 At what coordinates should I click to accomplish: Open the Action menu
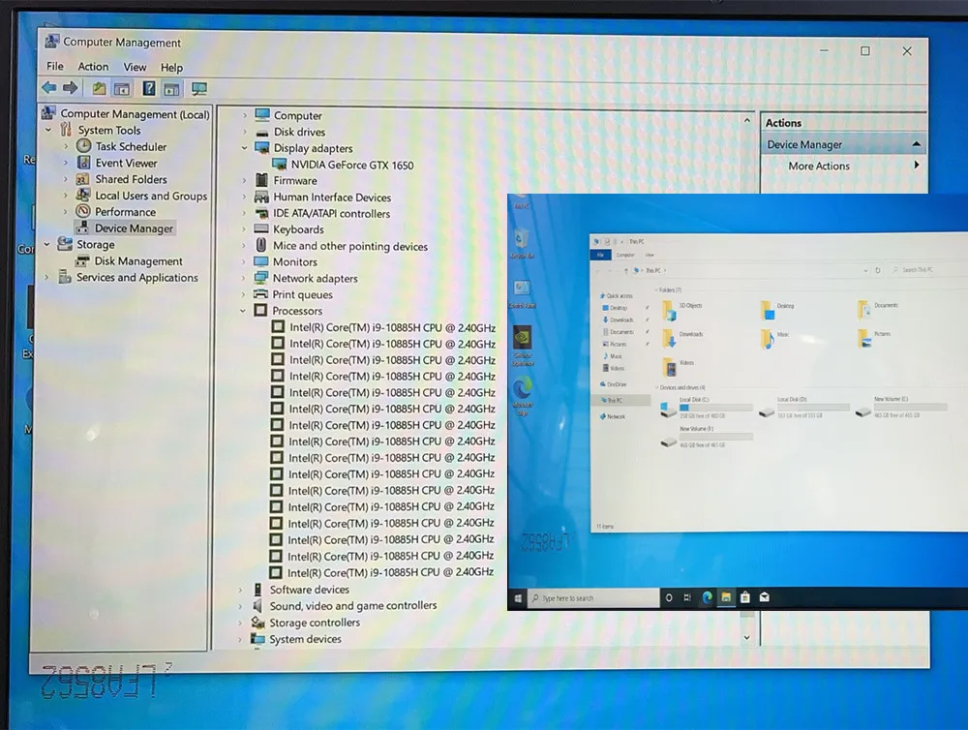point(93,66)
